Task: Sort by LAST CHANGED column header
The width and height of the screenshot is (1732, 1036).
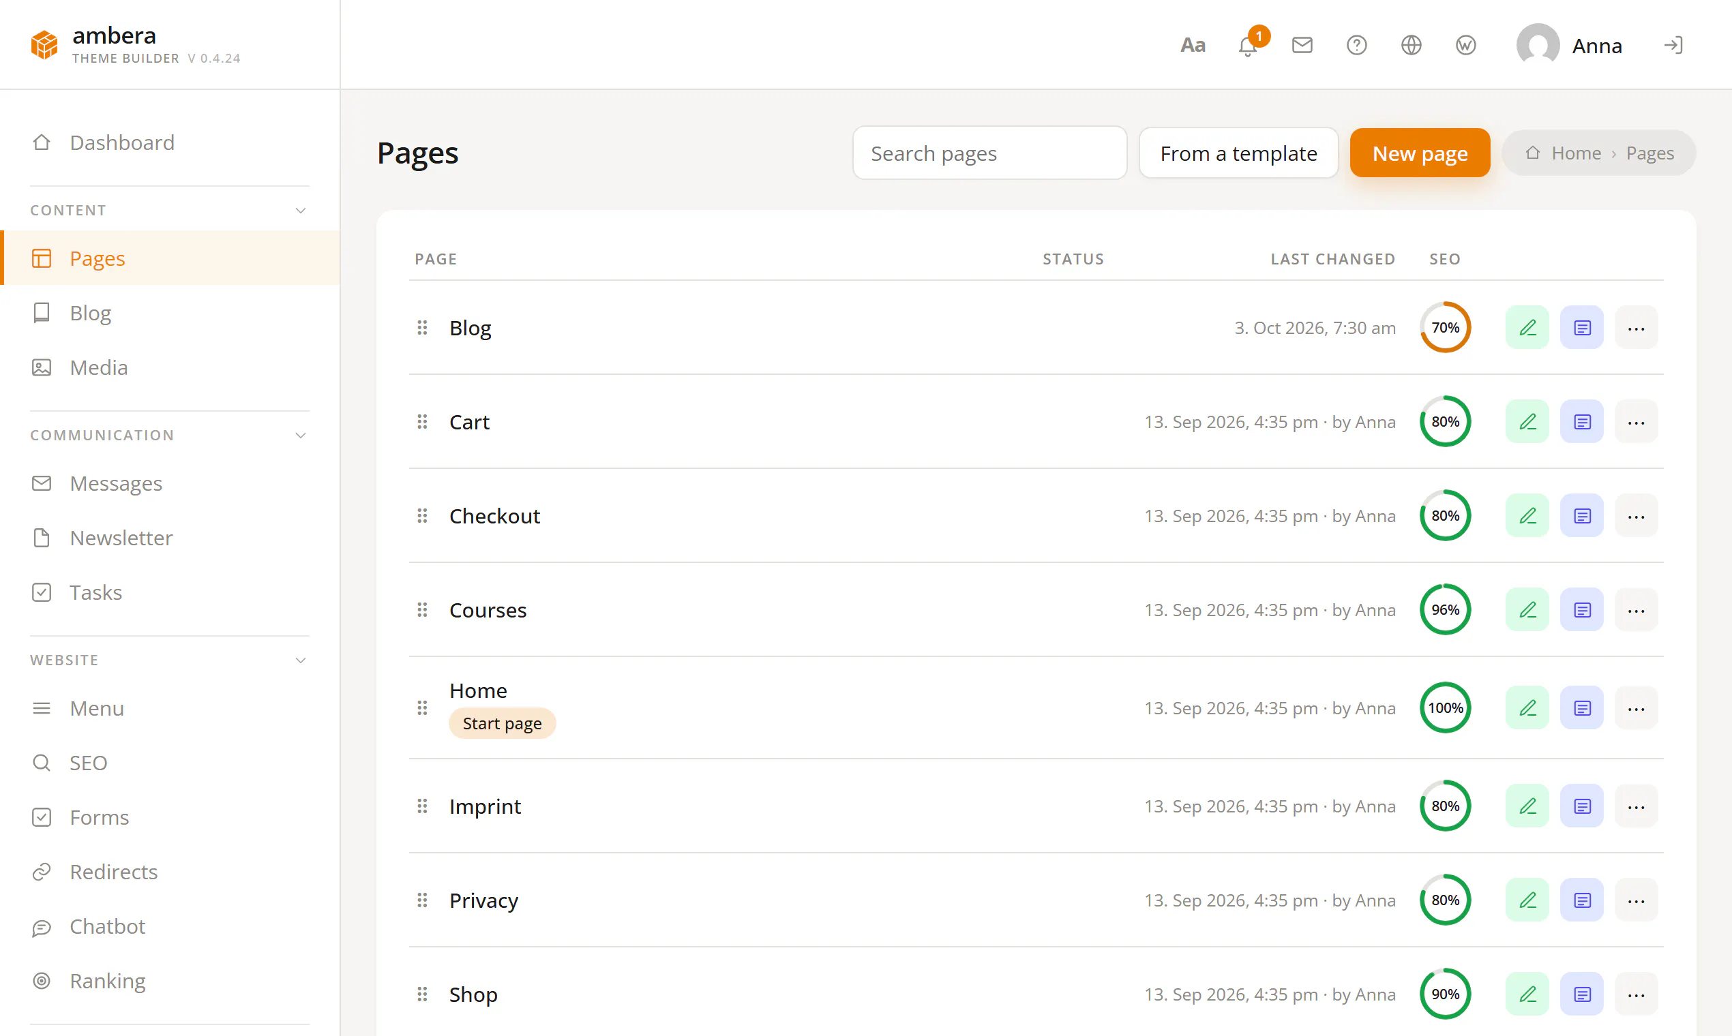Action: tap(1332, 259)
